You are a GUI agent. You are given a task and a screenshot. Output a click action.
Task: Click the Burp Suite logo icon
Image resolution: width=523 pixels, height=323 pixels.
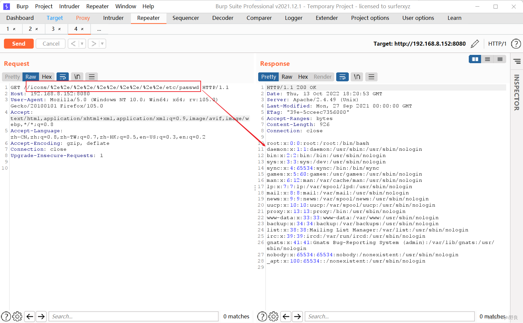click(6, 6)
